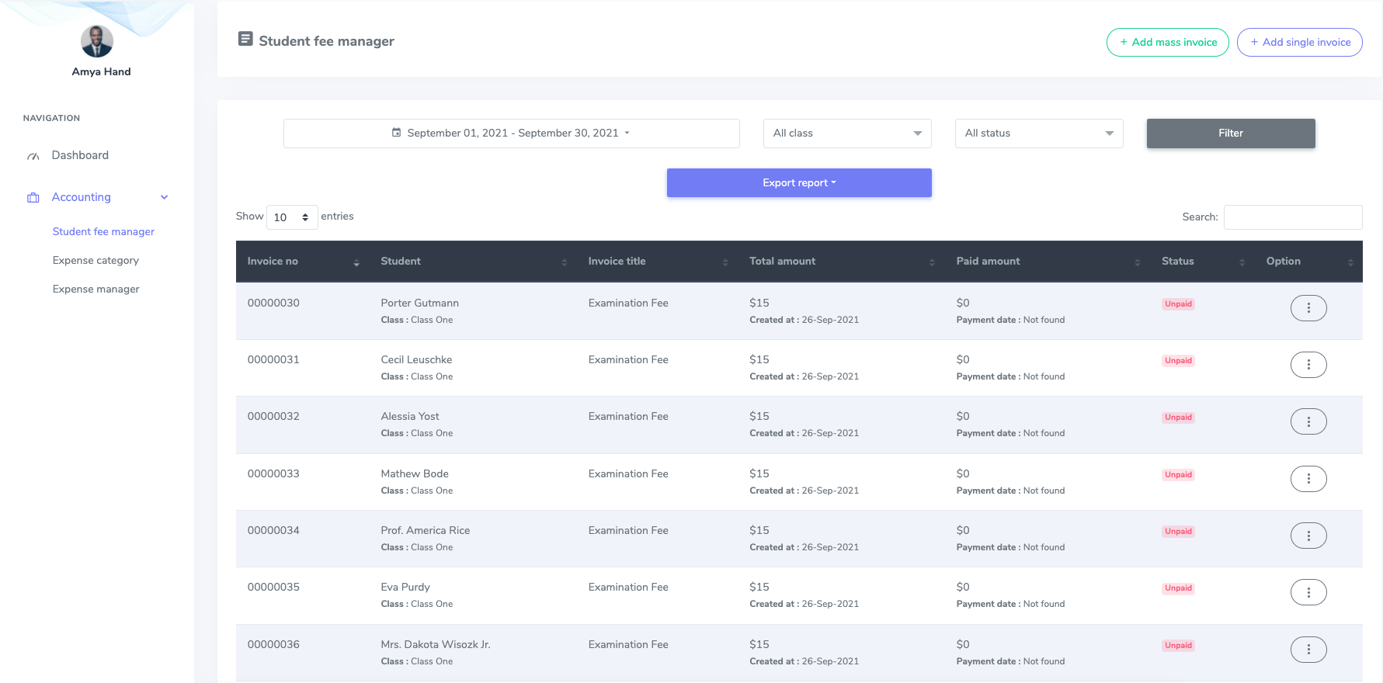Open options menu for invoice 00000034
Viewport: 1383px width, 683px height.
point(1308,536)
